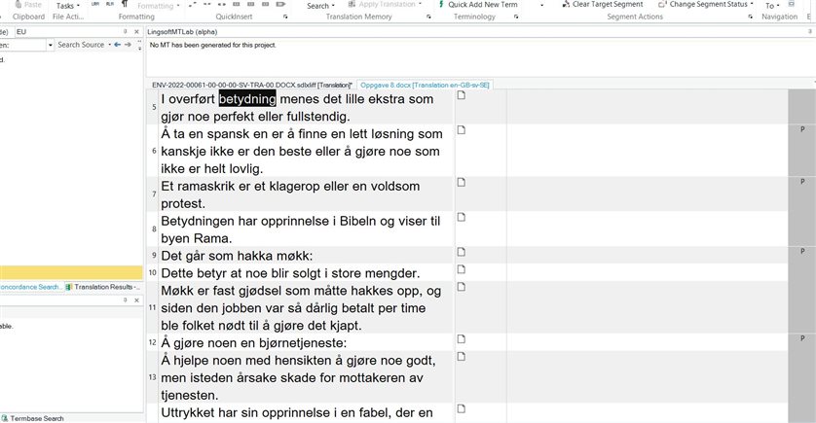Open Translation Memory group dialog launcher
816x423 pixels.
pyautogui.click(x=428, y=17)
